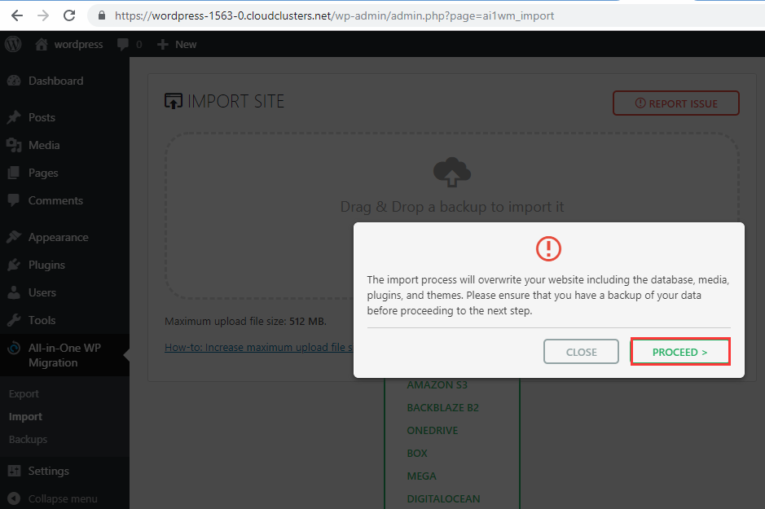Open the WordPress logo menu
Screen dimensions: 765x509
point(13,44)
